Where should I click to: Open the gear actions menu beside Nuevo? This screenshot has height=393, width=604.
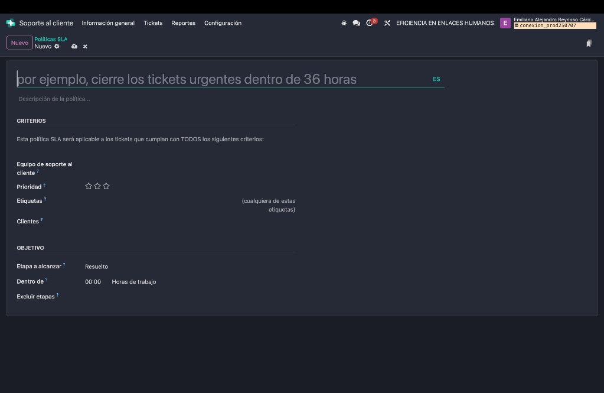[57, 47]
